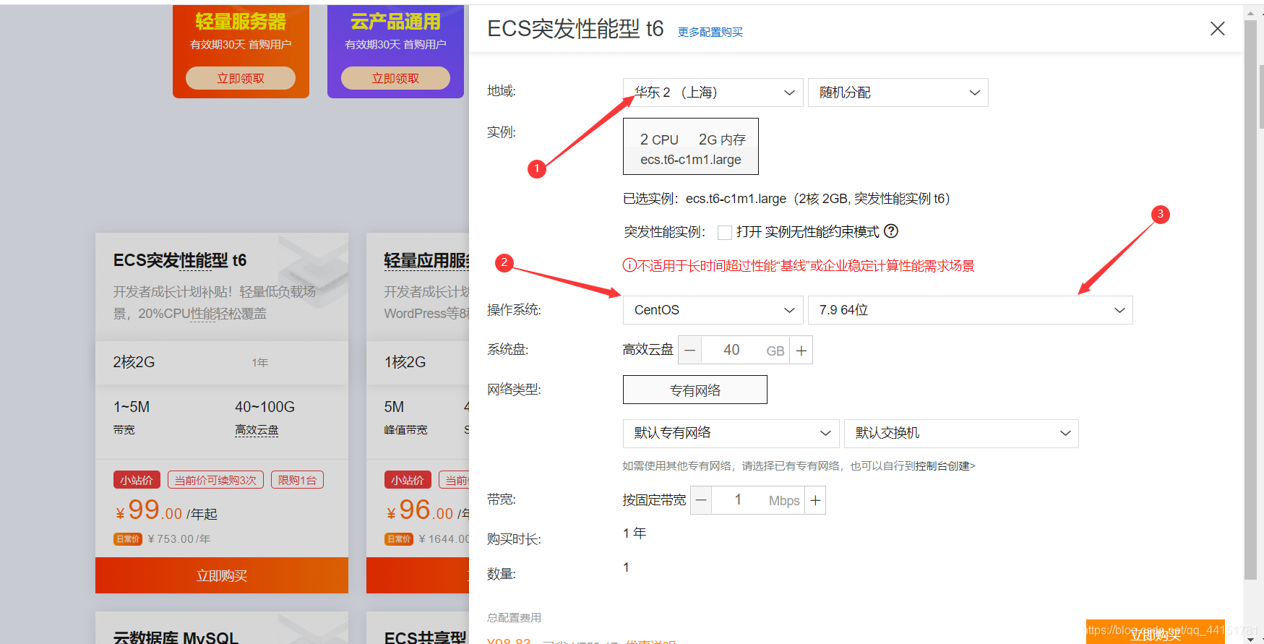Click the 轻量应用服务器 card title
Screen dimensions: 1264x644
(x=426, y=260)
